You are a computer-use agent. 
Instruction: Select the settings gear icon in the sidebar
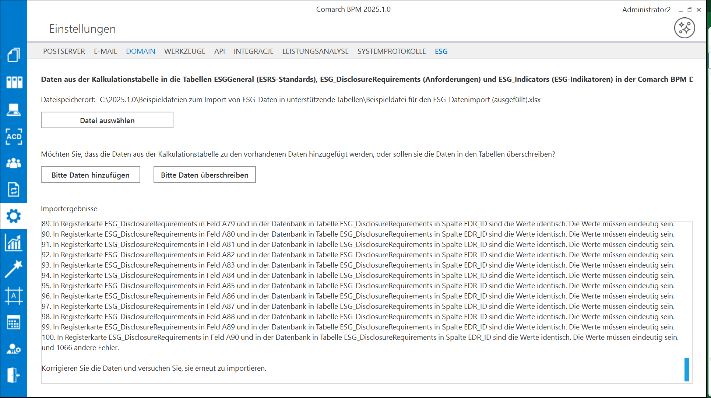(x=14, y=216)
